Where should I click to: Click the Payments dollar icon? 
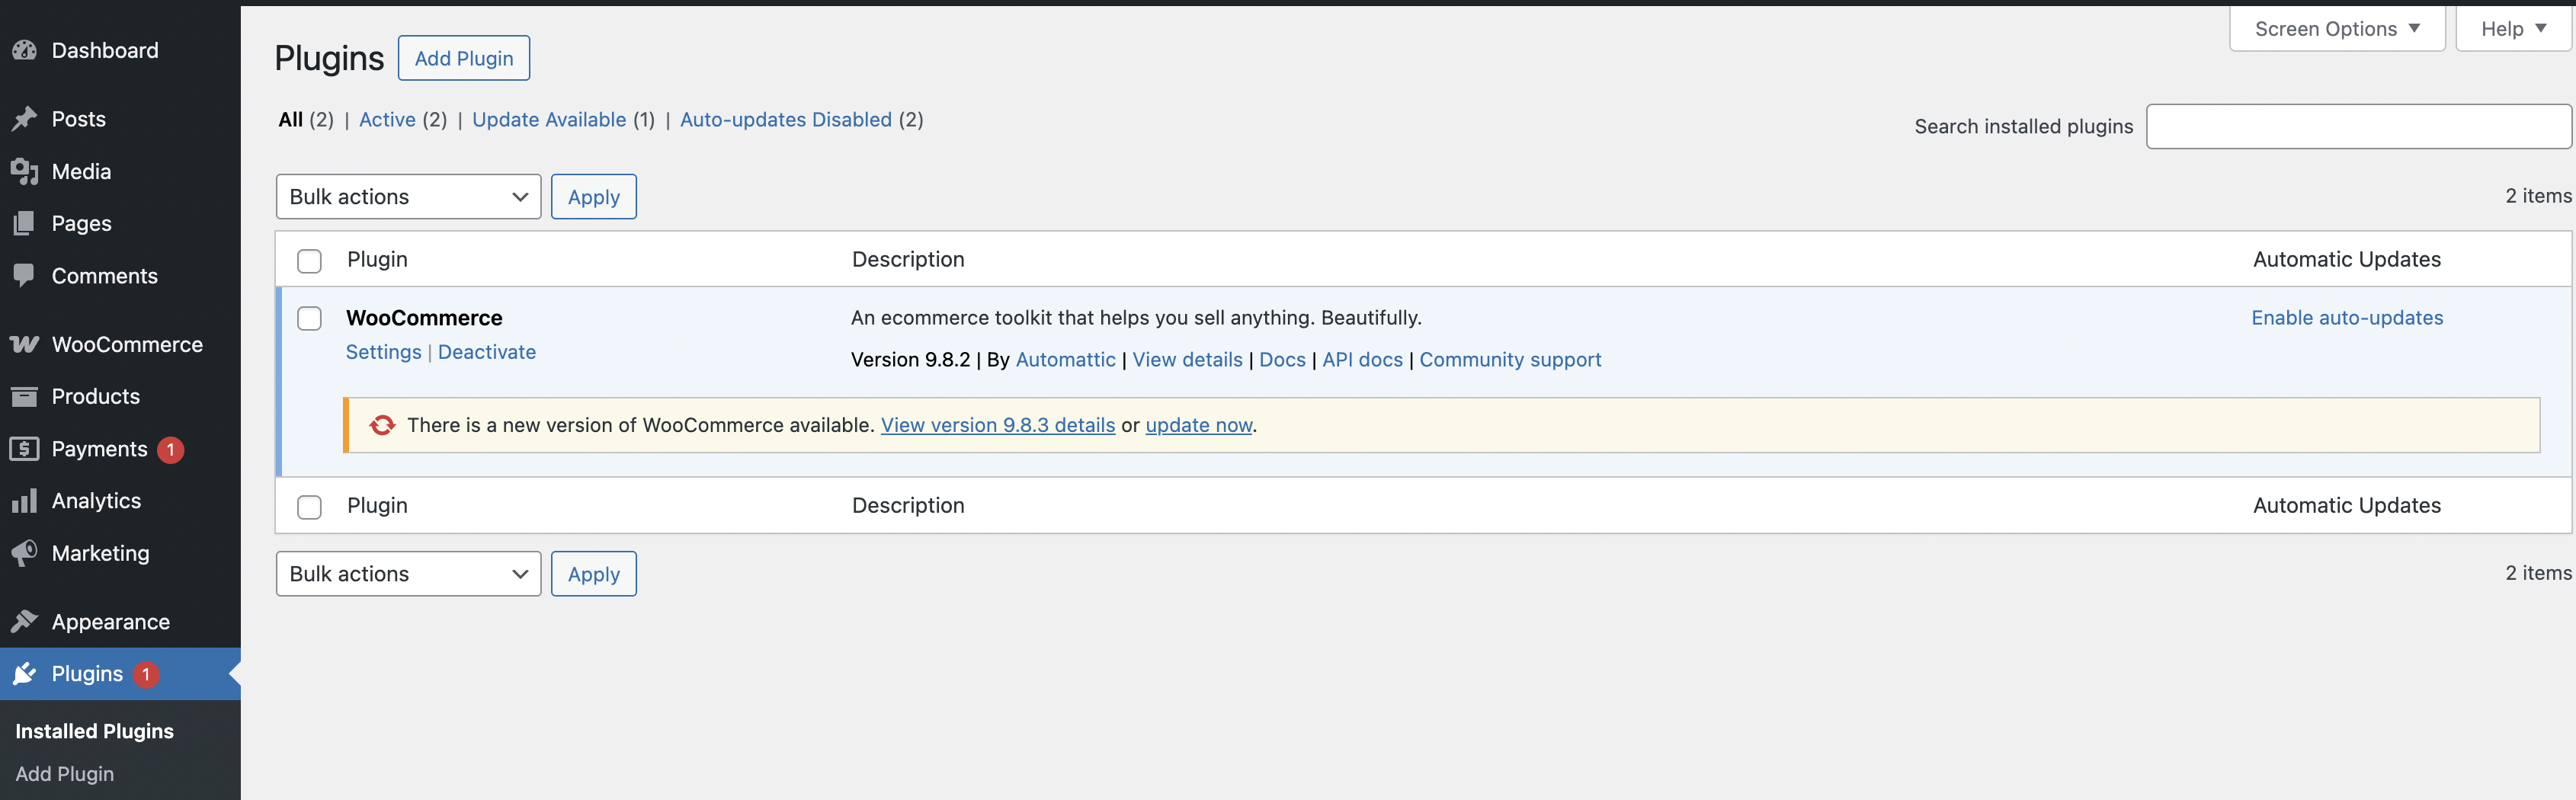[x=24, y=449]
